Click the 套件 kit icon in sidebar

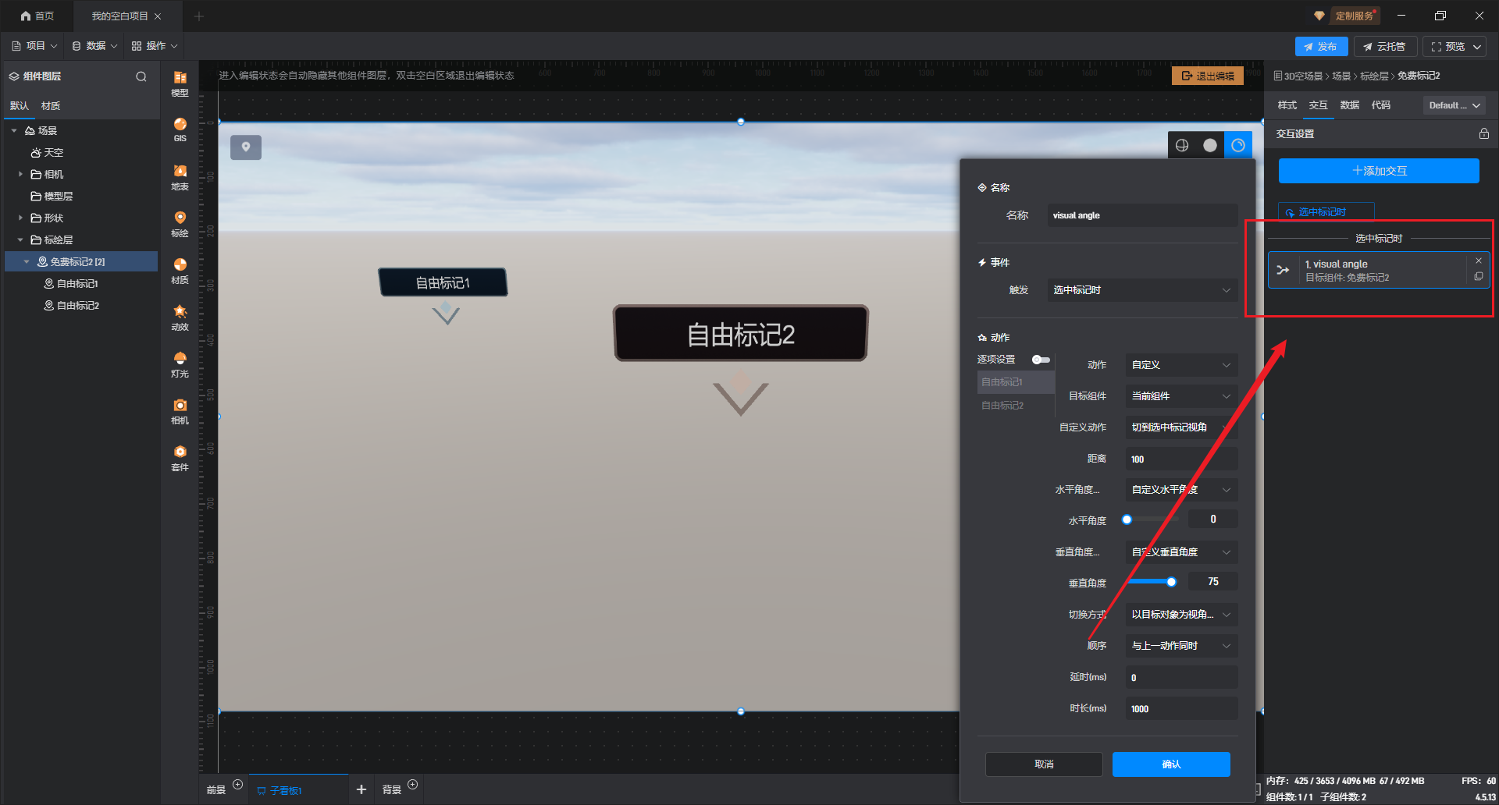(x=180, y=457)
